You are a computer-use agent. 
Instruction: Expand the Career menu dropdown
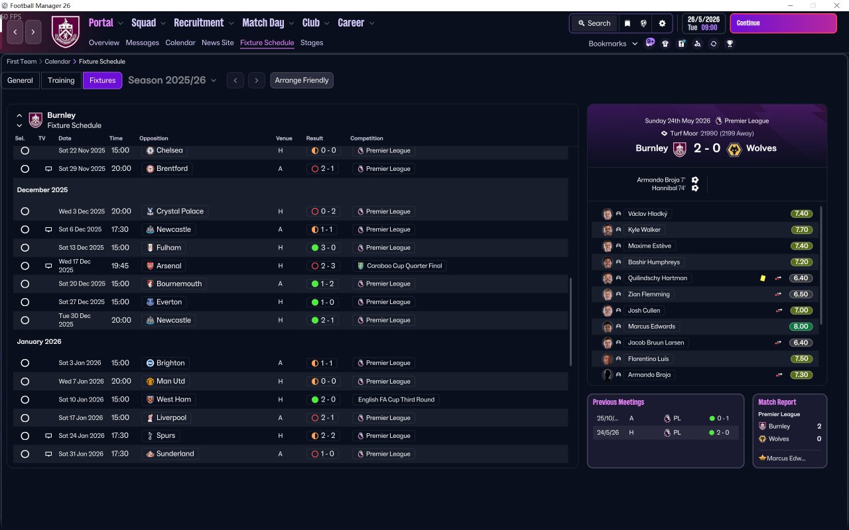371,23
